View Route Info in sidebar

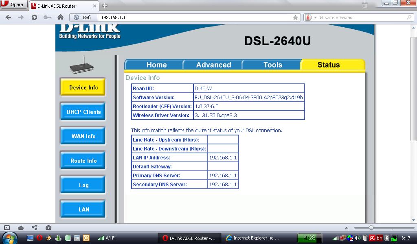(83, 161)
